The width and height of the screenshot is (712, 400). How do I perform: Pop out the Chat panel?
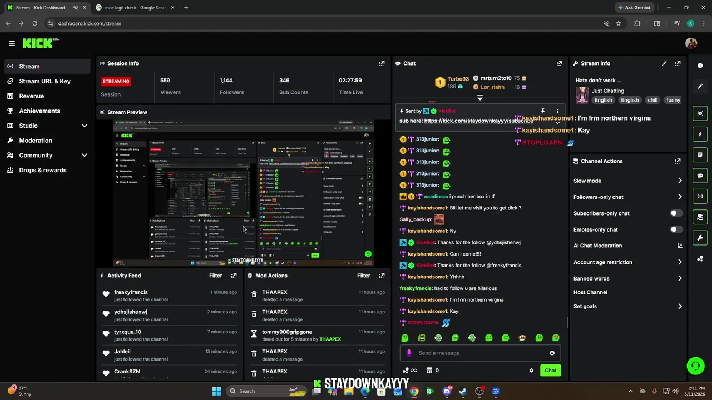(x=560, y=63)
